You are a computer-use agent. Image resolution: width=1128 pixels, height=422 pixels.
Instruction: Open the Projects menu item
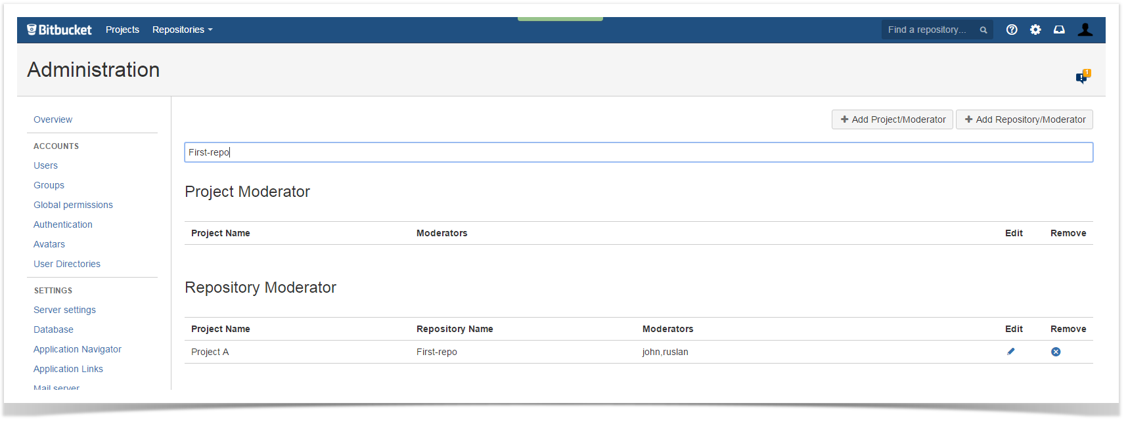(122, 30)
